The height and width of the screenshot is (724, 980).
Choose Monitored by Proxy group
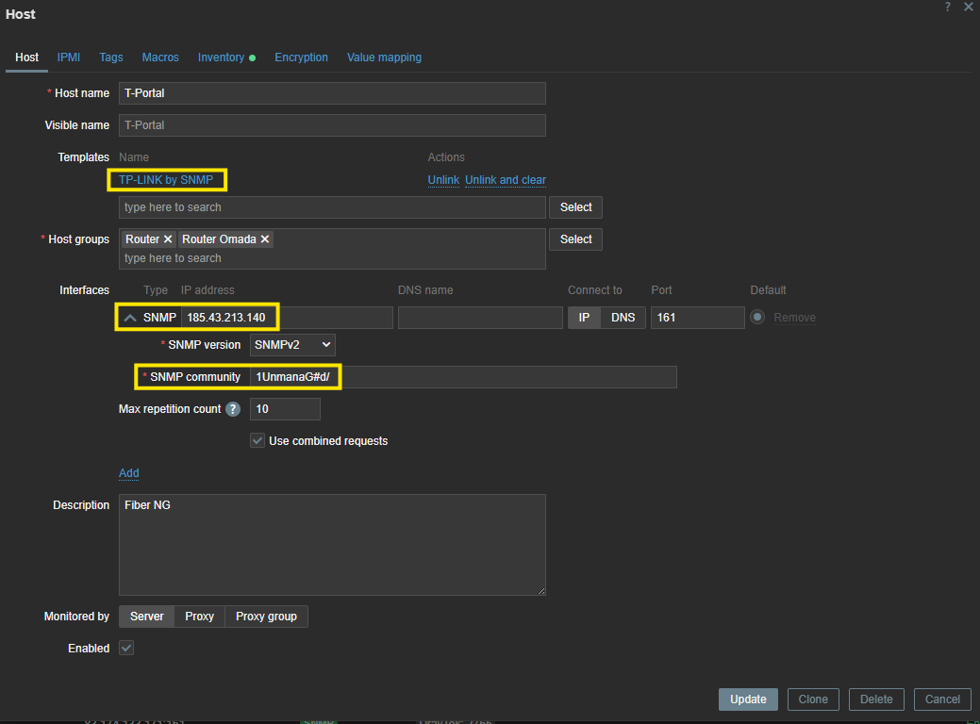click(266, 617)
